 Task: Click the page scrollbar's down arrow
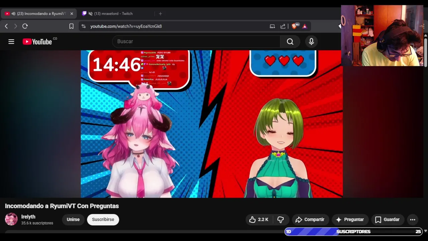426,231
